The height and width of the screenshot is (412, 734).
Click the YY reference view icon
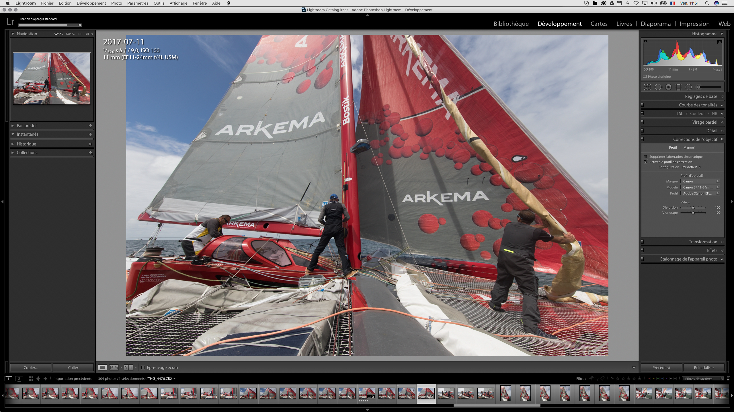128,368
